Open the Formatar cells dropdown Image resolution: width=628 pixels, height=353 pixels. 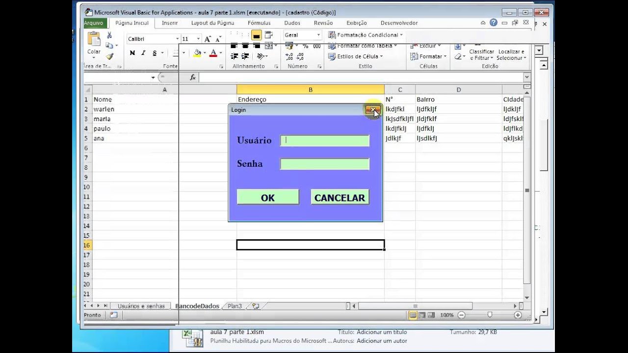(x=428, y=56)
